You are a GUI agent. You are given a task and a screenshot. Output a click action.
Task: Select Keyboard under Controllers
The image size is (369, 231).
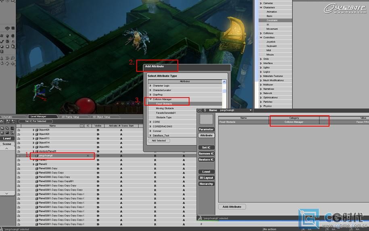click(271, 46)
